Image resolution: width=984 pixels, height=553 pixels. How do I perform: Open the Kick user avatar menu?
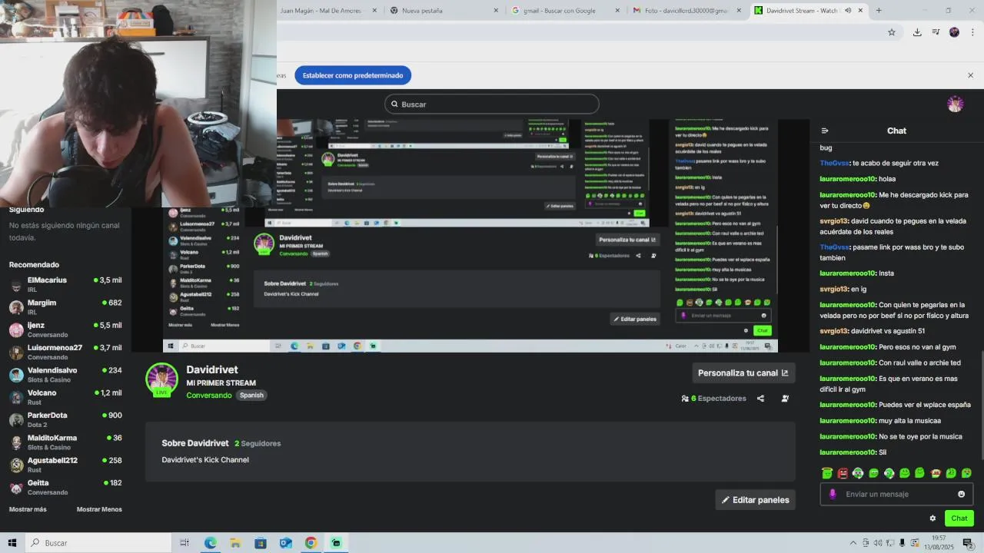tap(956, 104)
